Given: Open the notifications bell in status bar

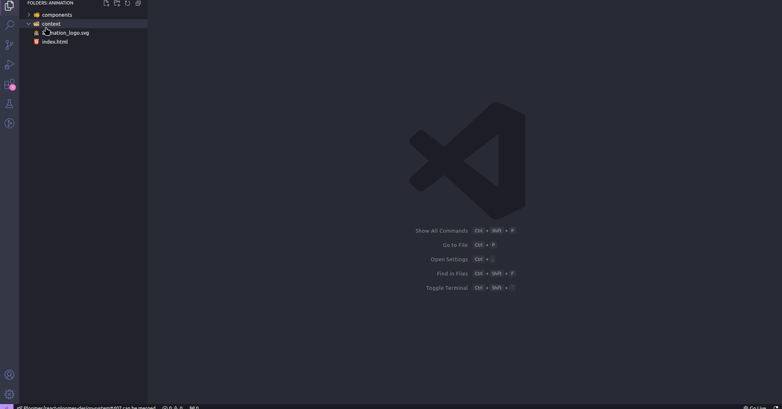Looking at the screenshot, I should [x=776, y=407].
